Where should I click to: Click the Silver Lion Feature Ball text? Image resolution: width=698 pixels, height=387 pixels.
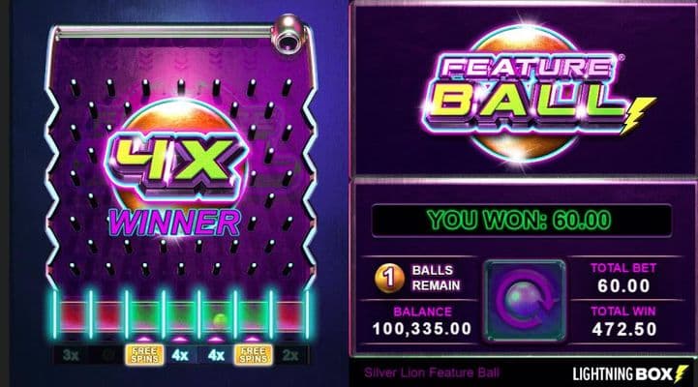click(432, 372)
